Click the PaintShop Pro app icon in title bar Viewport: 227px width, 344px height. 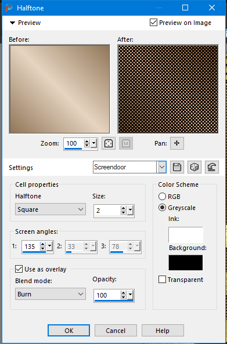coord(9,8)
